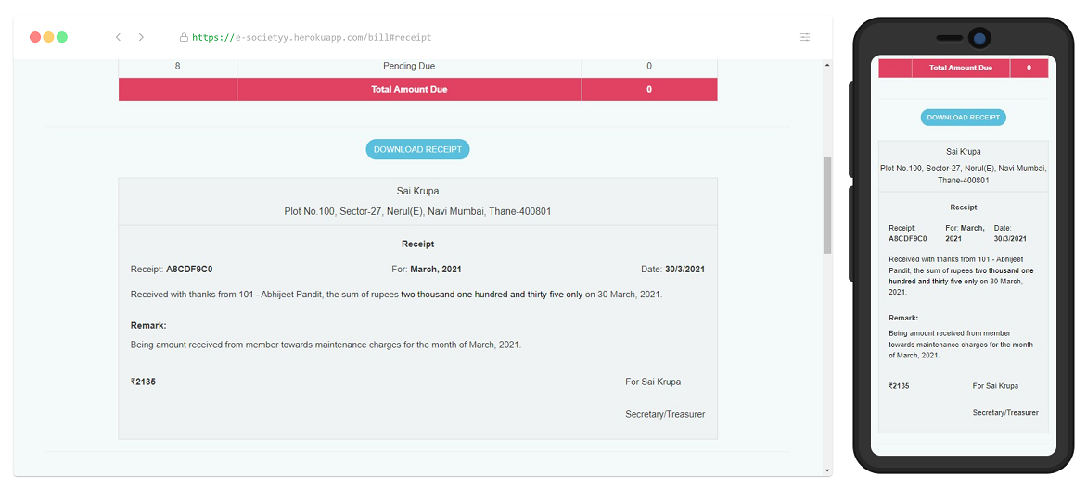
Task: Click scrollbar up arrow in browser
Action: (827, 66)
